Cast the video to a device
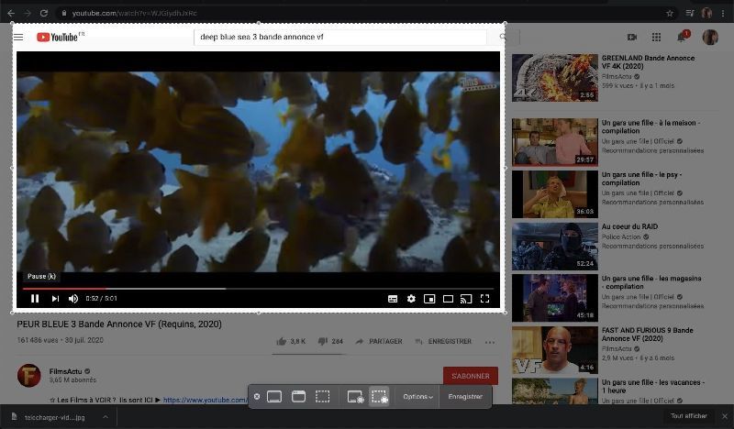The image size is (734, 429). [x=466, y=299]
